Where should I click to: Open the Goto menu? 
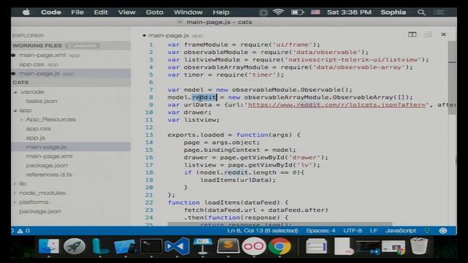pyautogui.click(x=154, y=12)
